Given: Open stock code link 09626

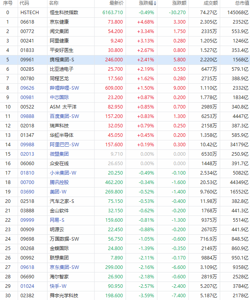Looking at the screenshot, I should pos(27,88).
